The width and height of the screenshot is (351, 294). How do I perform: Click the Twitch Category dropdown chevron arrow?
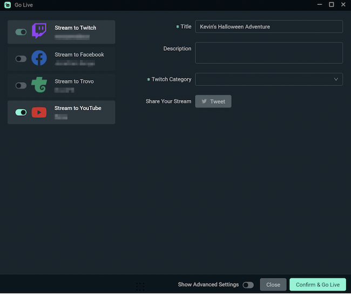pos(336,79)
